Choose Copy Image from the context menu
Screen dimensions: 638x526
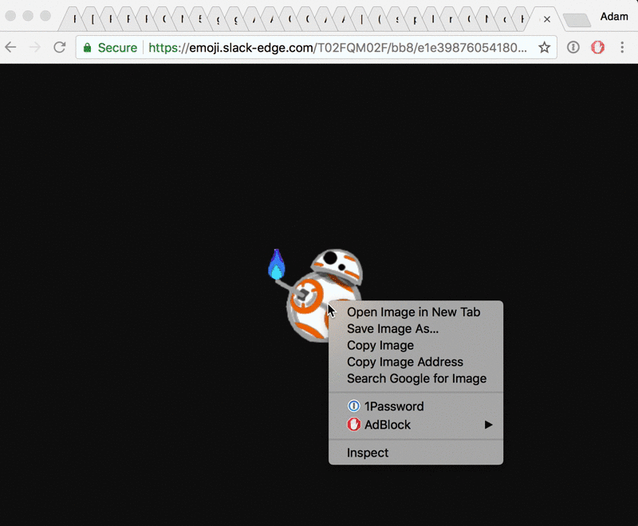tap(415, 345)
